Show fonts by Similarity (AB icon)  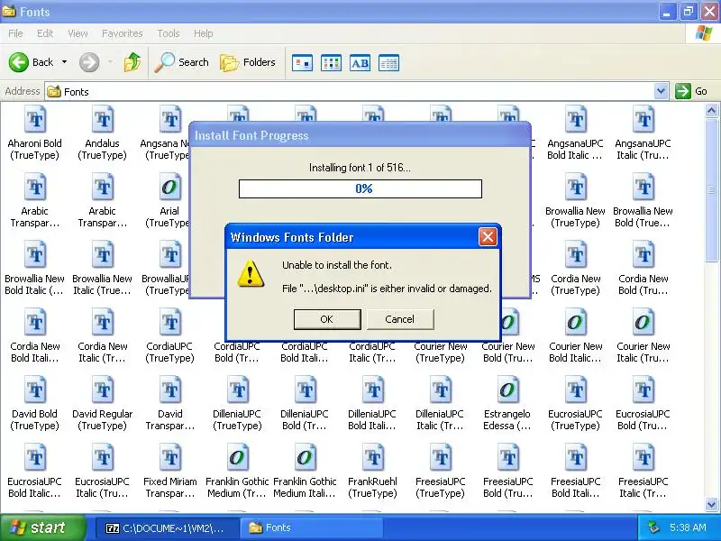[360, 63]
